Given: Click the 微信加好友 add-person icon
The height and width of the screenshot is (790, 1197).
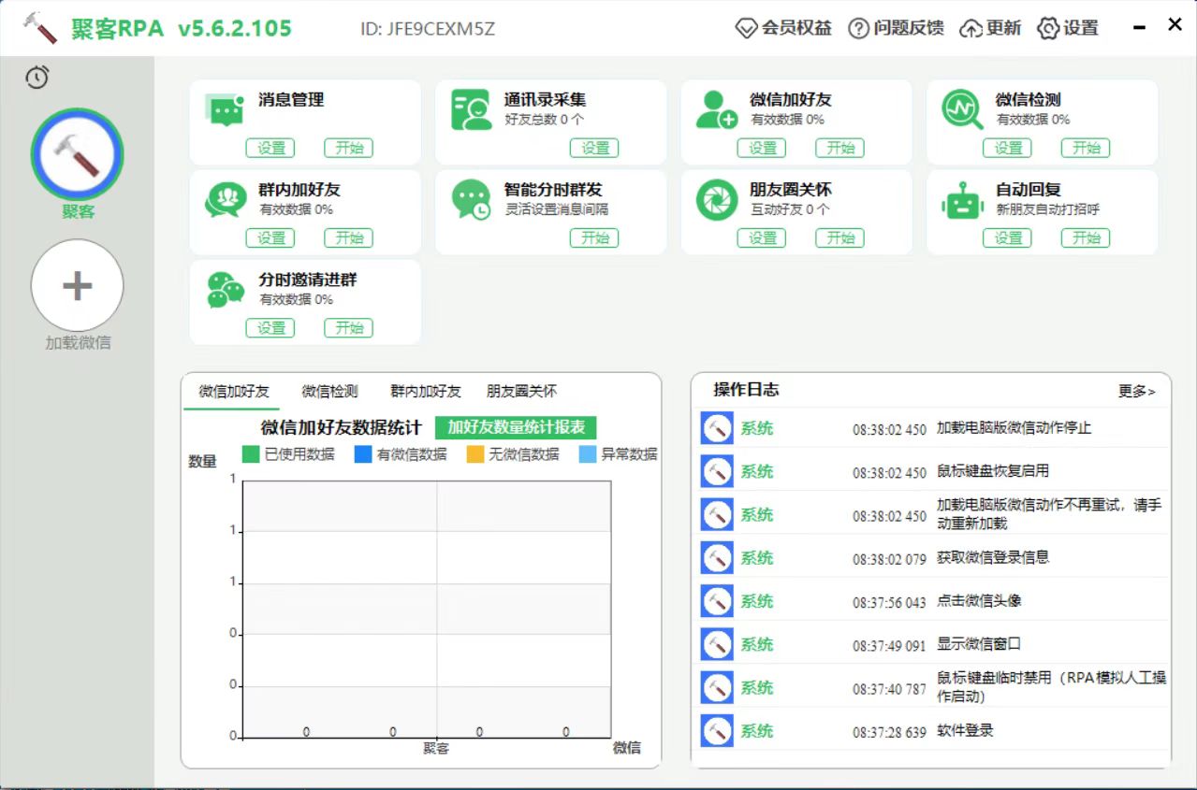Looking at the screenshot, I should tap(717, 109).
